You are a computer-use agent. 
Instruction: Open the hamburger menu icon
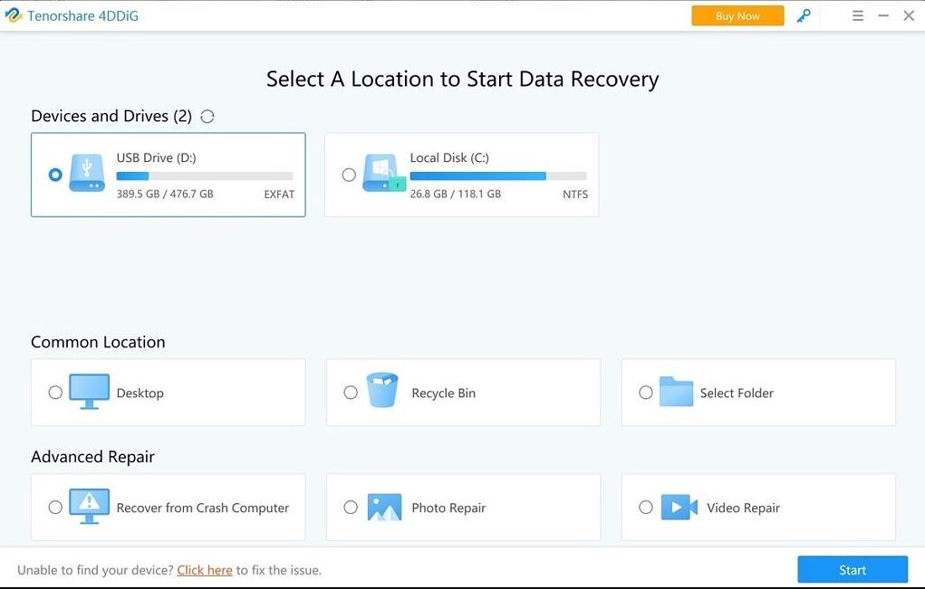(858, 16)
